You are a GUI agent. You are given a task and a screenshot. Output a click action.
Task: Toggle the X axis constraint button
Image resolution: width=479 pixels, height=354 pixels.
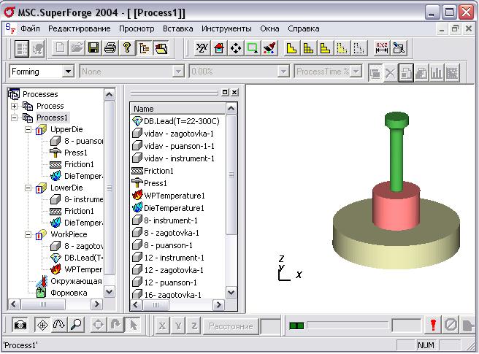tap(162, 326)
